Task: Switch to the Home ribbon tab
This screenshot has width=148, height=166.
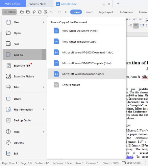Action: (76, 12)
